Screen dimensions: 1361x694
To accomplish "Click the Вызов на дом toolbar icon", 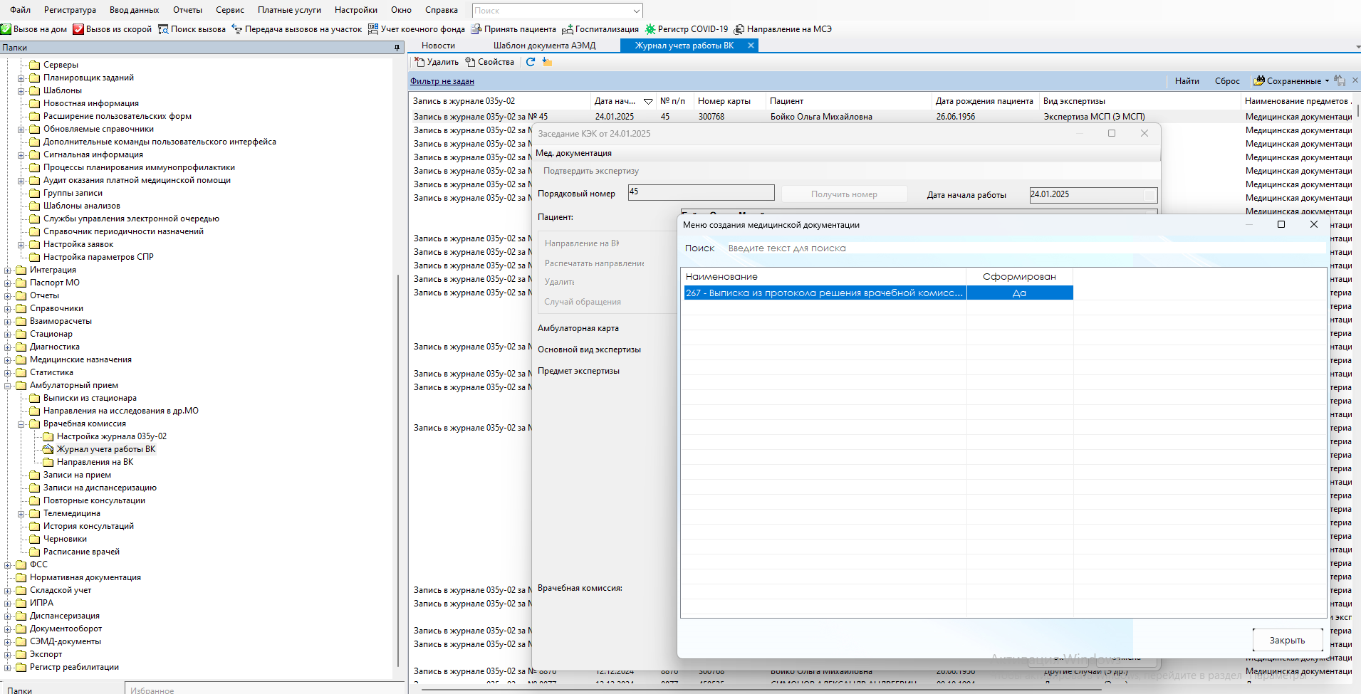I will pyautogui.click(x=6, y=29).
